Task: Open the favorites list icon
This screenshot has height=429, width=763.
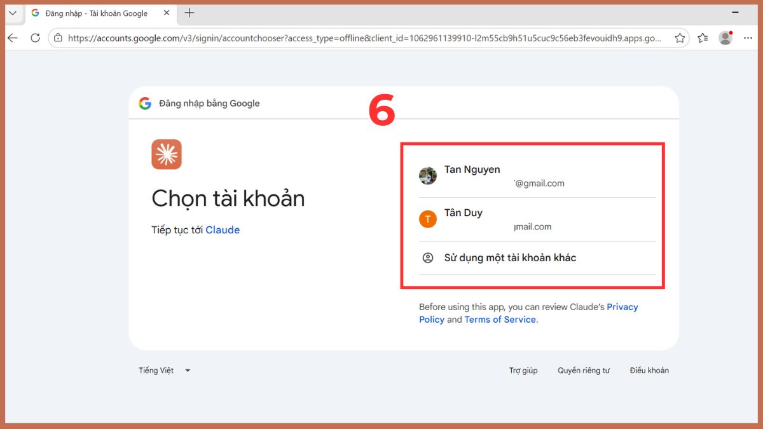Action: pos(703,38)
